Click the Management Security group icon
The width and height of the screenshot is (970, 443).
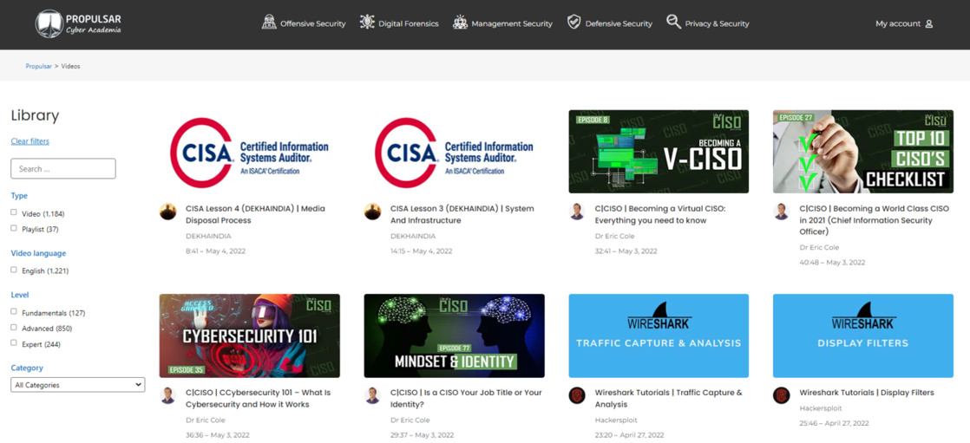[460, 23]
